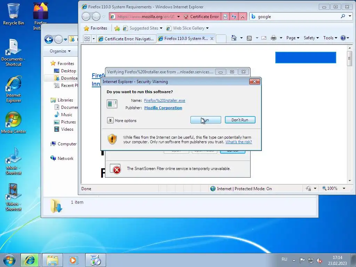This screenshot has width=356, height=267.
Task: Click the RSS Feeds icon in the command bar
Action: [x=249, y=38]
